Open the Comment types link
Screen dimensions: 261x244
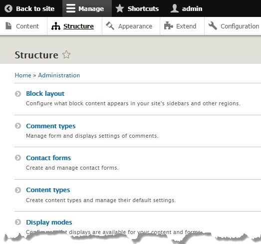tap(51, 126)
